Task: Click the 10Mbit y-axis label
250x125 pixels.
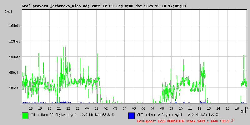Action: pyautogui.click(x=15, y=57)
